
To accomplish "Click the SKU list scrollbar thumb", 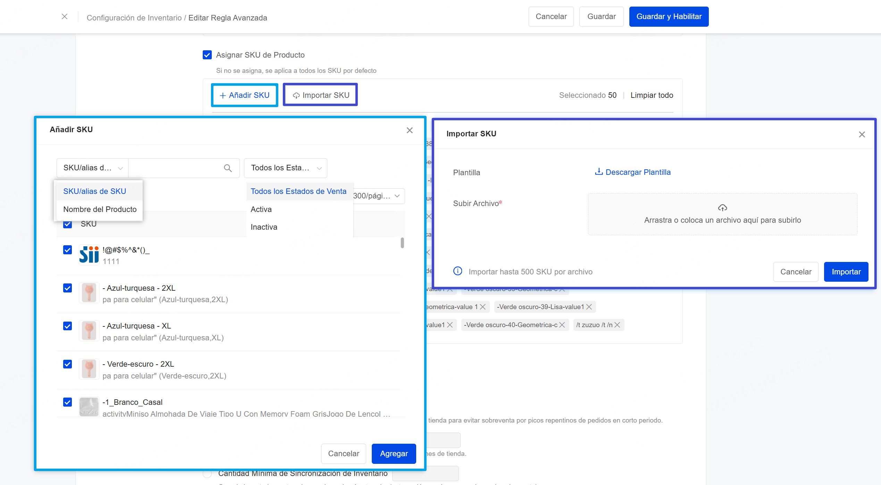I will [402, 243].
